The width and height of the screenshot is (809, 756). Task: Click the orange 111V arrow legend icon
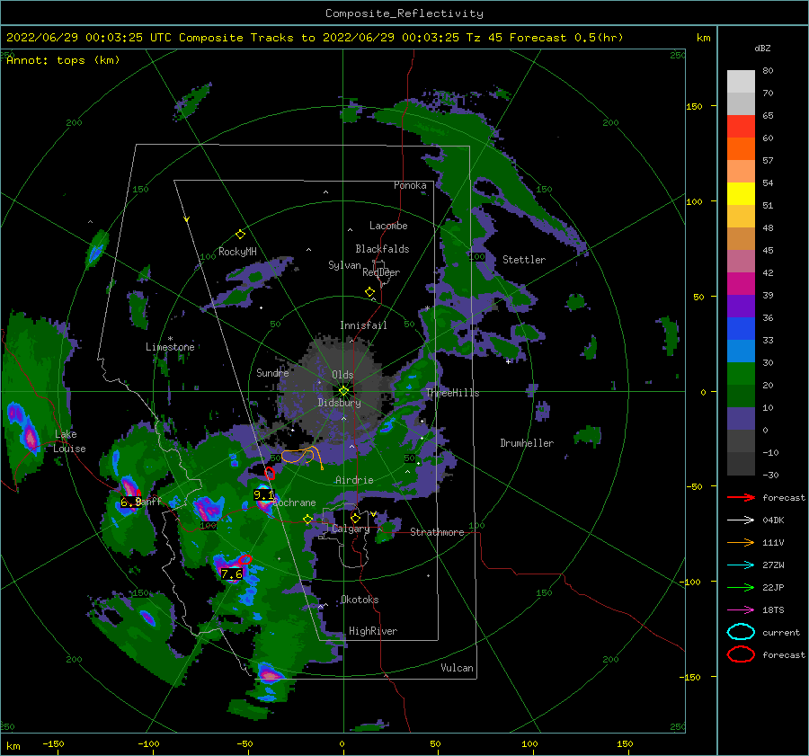tap(741, 542)
